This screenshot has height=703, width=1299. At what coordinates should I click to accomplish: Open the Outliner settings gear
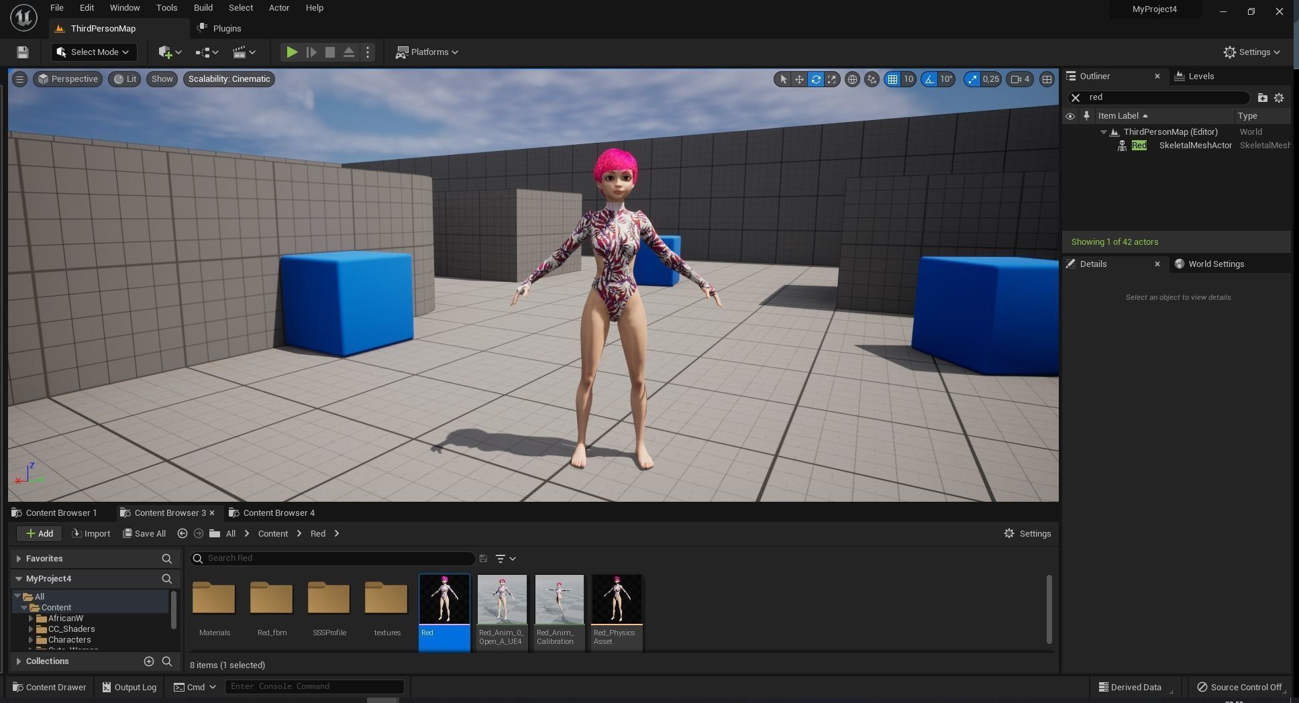(1279, 98)
